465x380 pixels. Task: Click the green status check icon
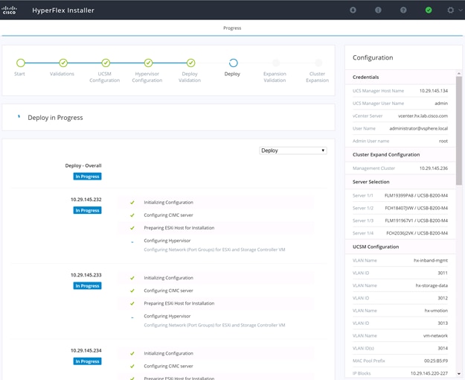point(429,10)
